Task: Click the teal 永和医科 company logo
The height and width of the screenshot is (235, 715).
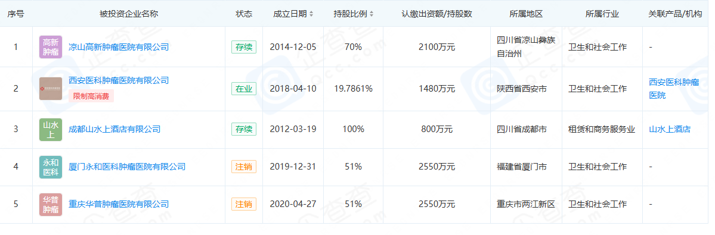Action: tap(51, 167)
